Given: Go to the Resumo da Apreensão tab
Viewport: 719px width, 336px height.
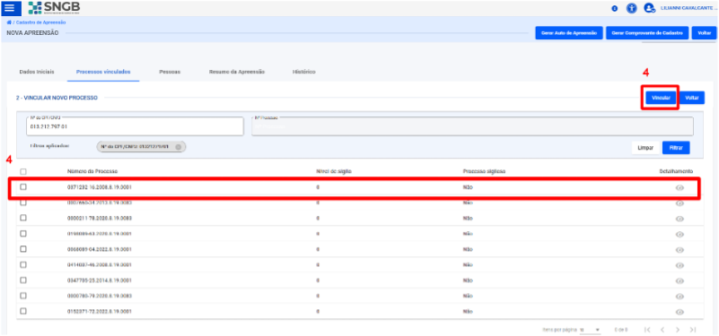Looking at the screenshot, I should click(x=237, y=72).
